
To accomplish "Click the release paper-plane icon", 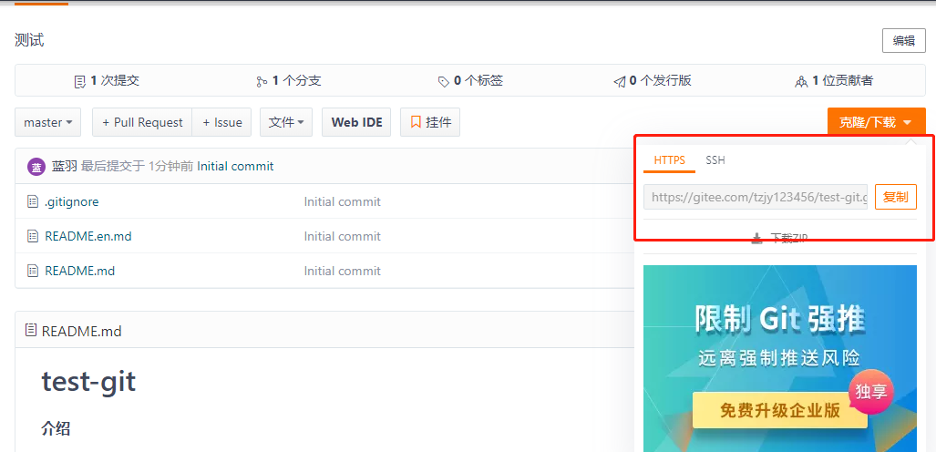I will 620,82.
